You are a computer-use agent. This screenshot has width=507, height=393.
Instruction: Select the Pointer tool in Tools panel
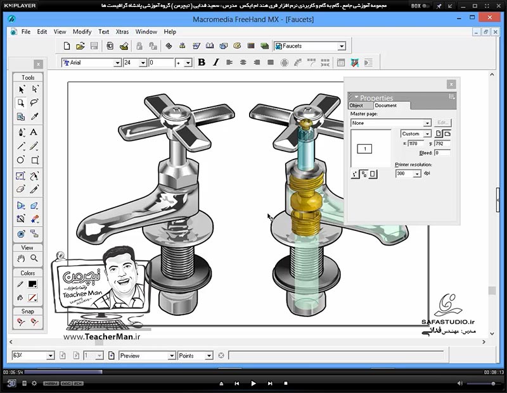tap(22, 89)
